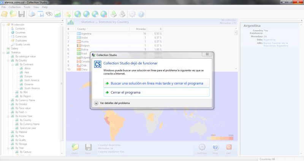Image resolution: width=304 pixels, height=161 pixels.
Task: Select By catalogue value statistics
Action: click(25, 56)
